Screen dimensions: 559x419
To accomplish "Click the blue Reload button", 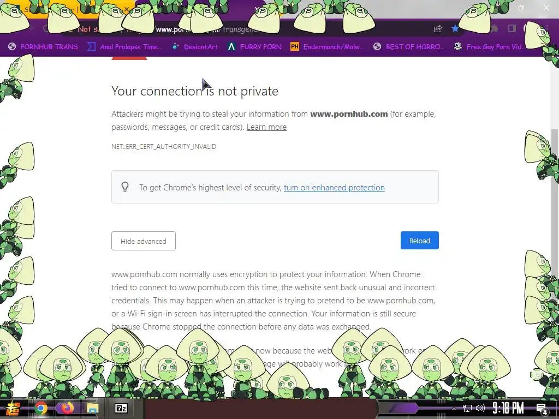I will (x=420, y=241).
